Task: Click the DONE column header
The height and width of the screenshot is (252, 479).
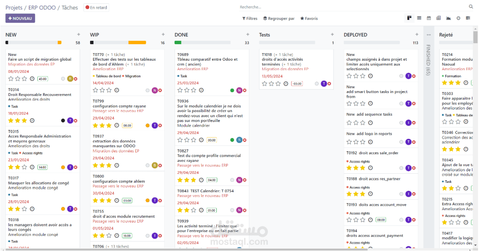Action: point(181,35)
